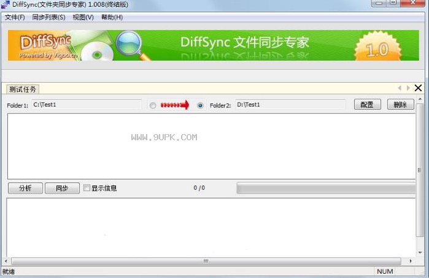
Task: Click the vertical scrollbar thumb
Action: [420, 170]
